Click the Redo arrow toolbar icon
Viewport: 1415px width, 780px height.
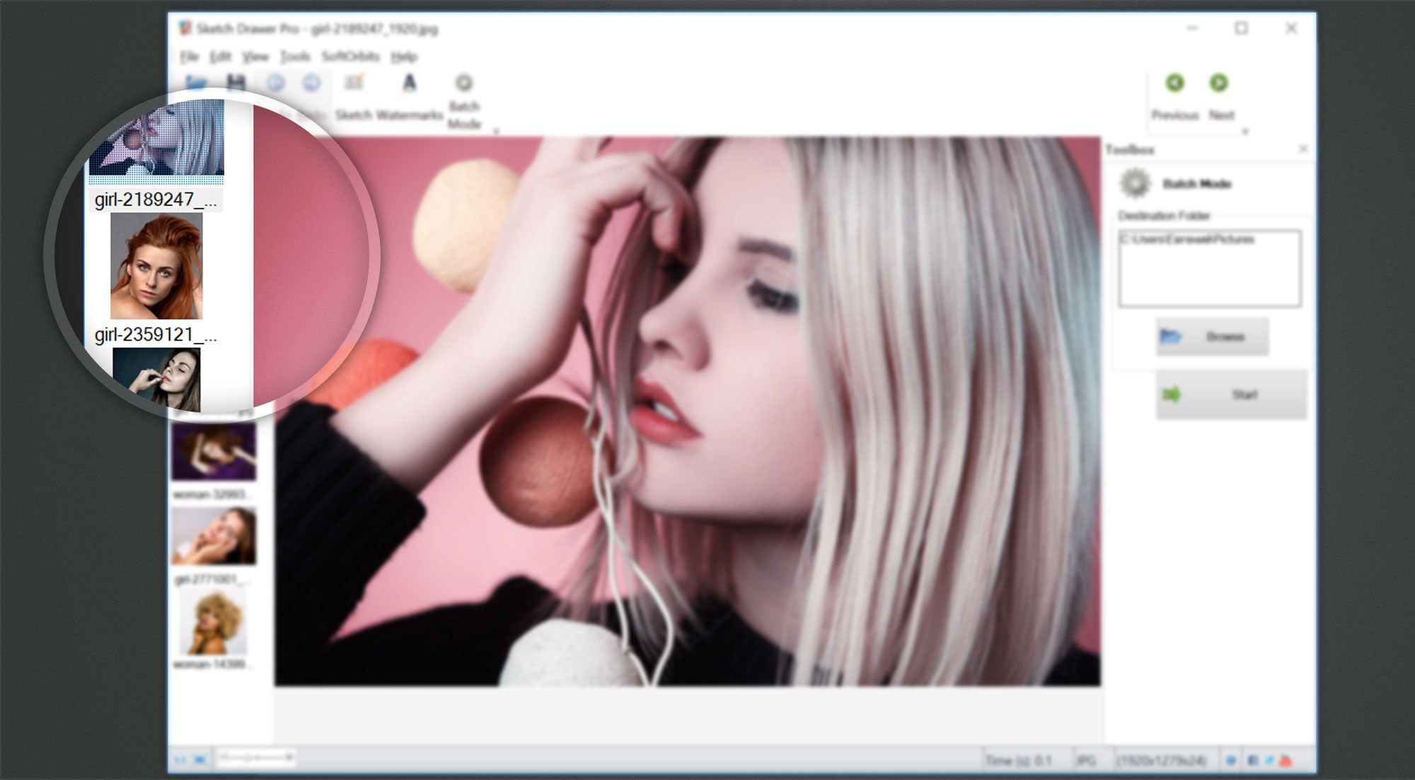pyautogui.click(x=311, y=83)
